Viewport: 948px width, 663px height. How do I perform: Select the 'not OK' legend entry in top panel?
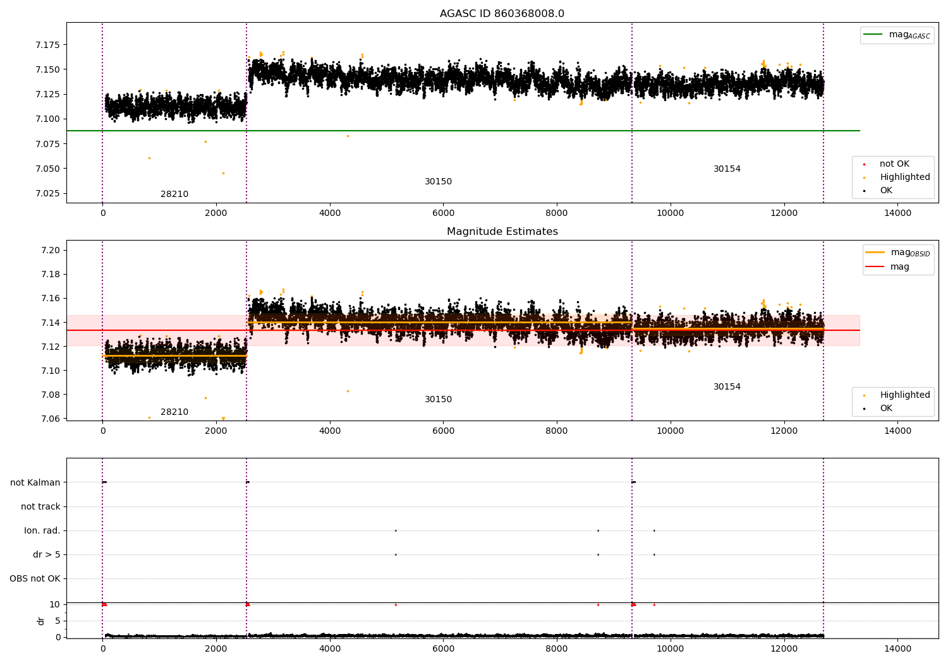point(894,164)
